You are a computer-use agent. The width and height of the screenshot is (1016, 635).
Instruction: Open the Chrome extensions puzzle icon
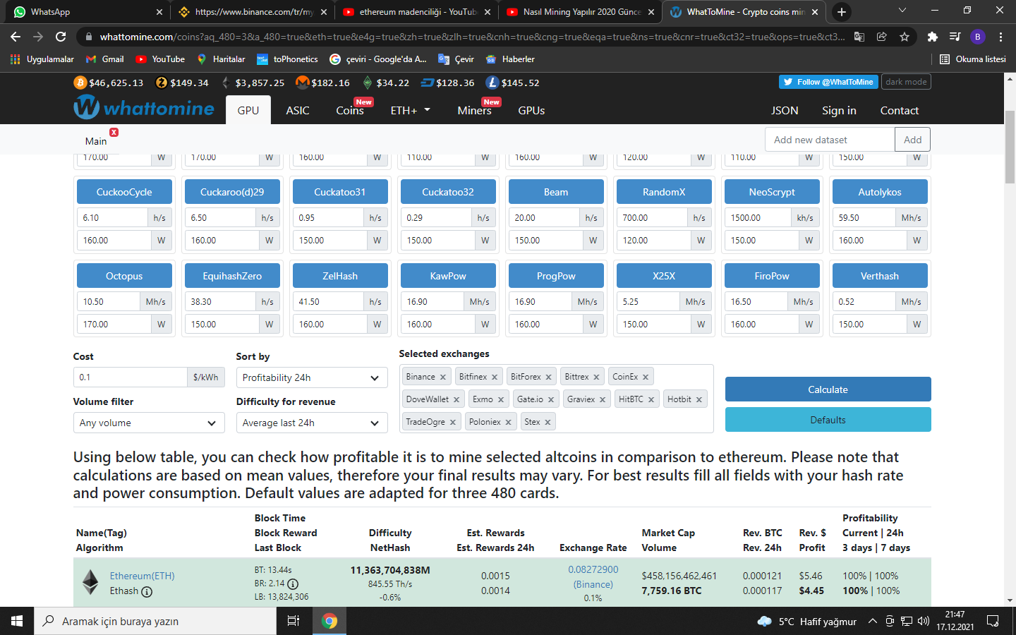coord(932,37)
